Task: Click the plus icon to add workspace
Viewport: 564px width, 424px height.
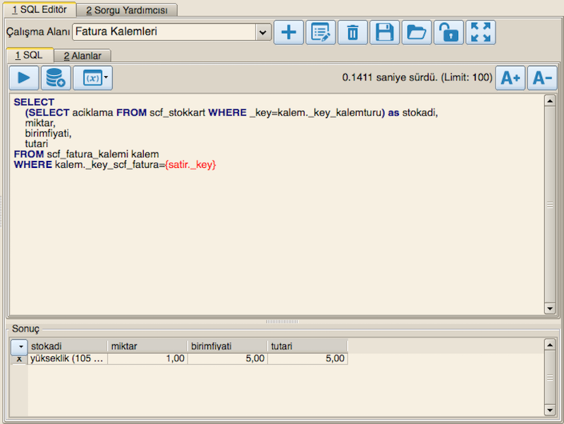Action: point(288,32)
